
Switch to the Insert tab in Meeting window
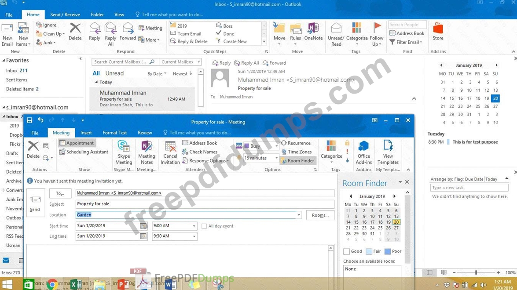86,133
